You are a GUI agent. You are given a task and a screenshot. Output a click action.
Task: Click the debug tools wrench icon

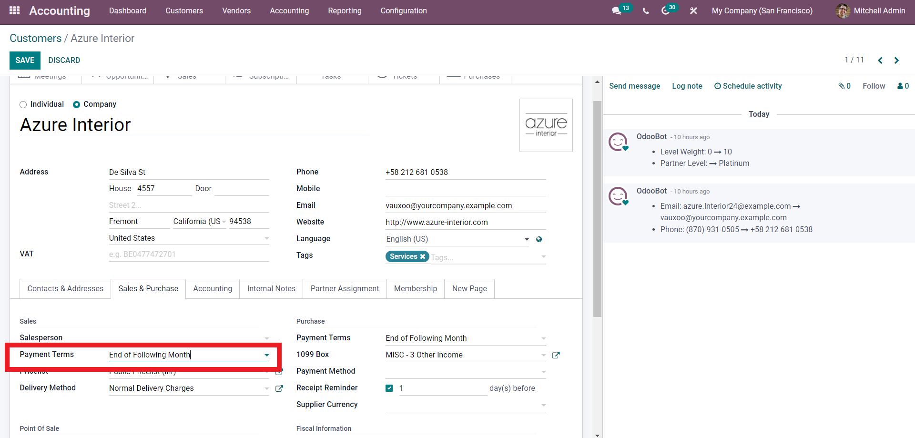tap(693, 10)
